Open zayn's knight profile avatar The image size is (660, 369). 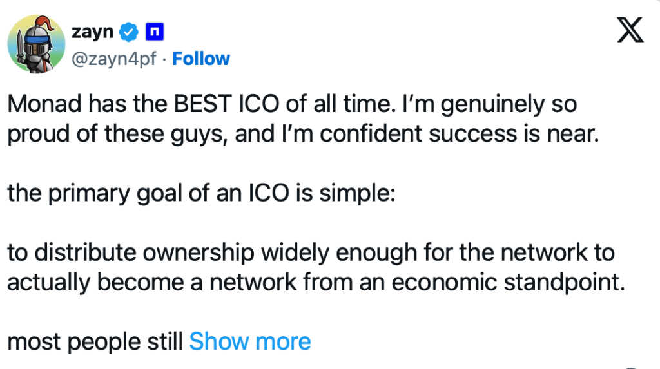(36, 43)
